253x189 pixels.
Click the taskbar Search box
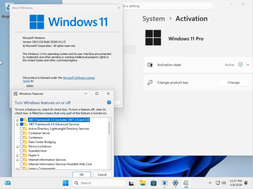(x=99, y=183)
